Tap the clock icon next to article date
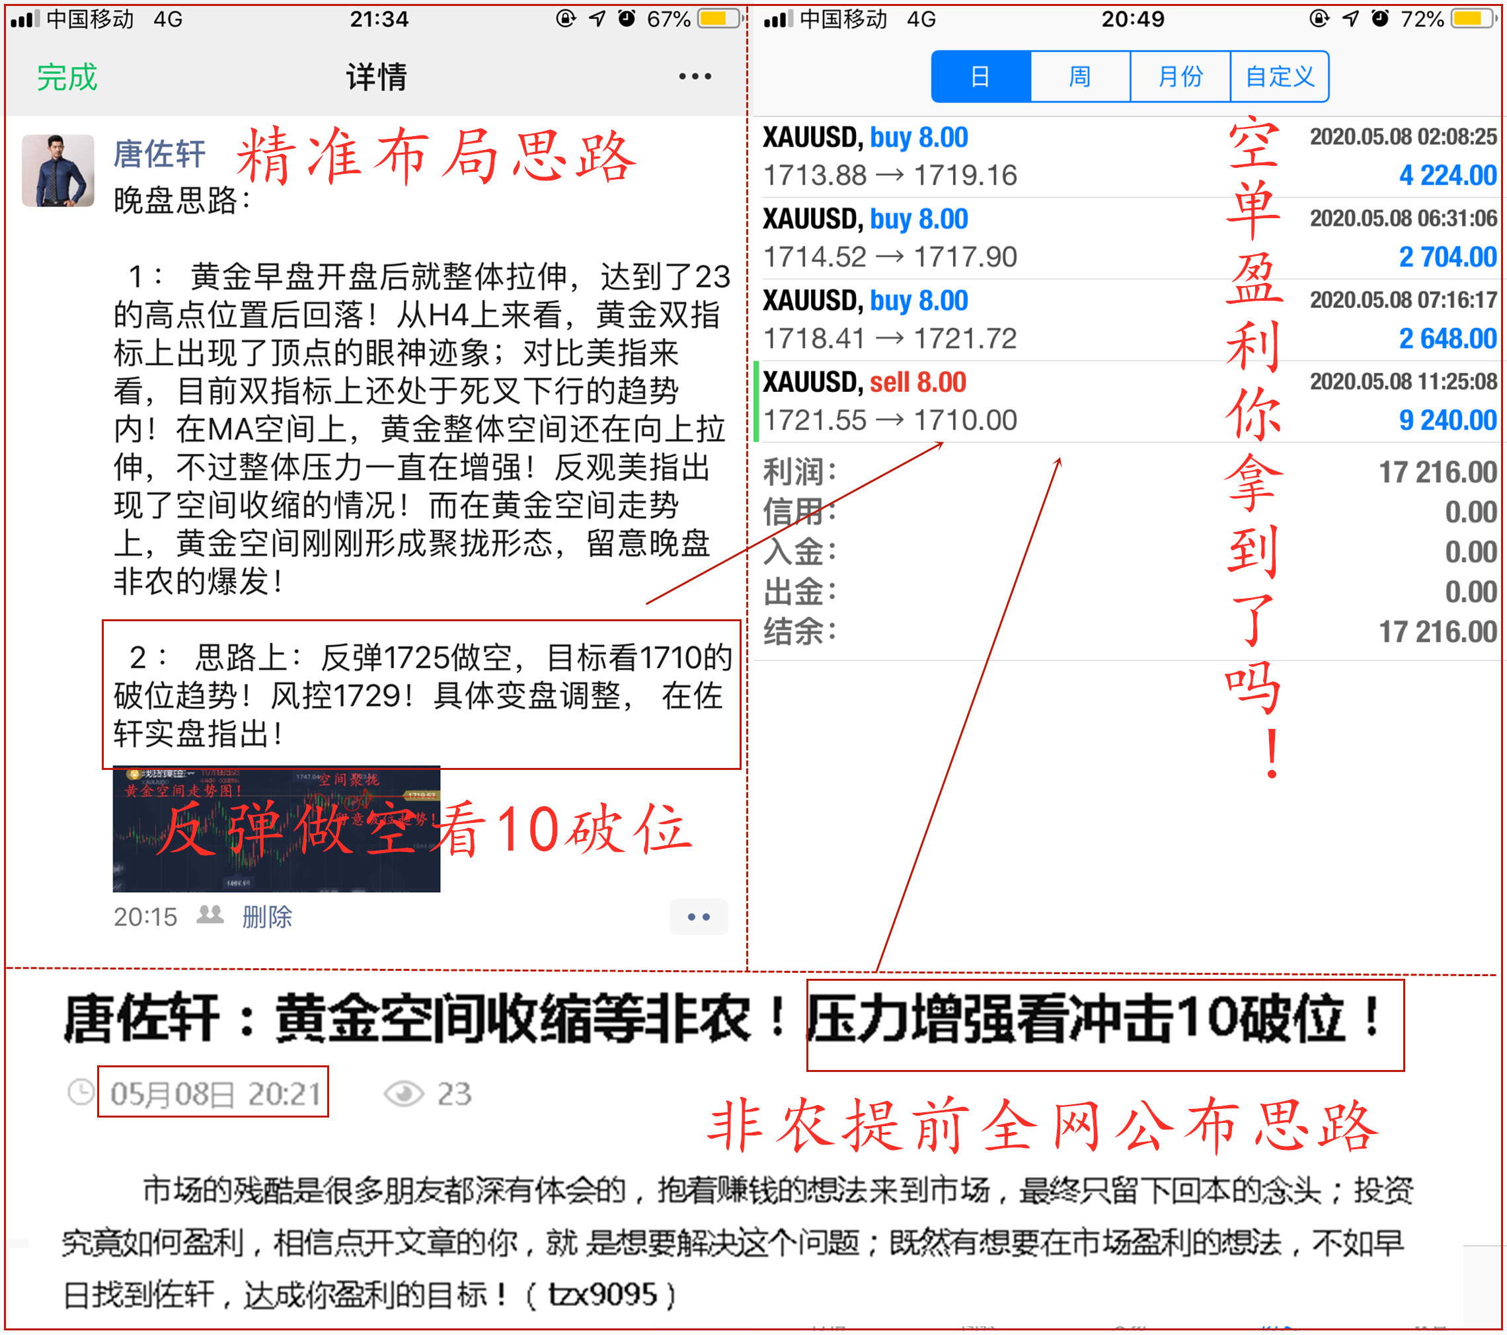Viewport: 1507px width, 1335px height. (81, 1092)
